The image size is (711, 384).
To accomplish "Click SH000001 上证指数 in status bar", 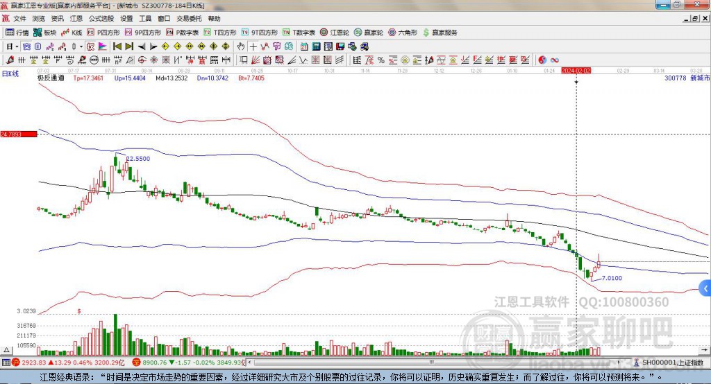I will 672,363.
